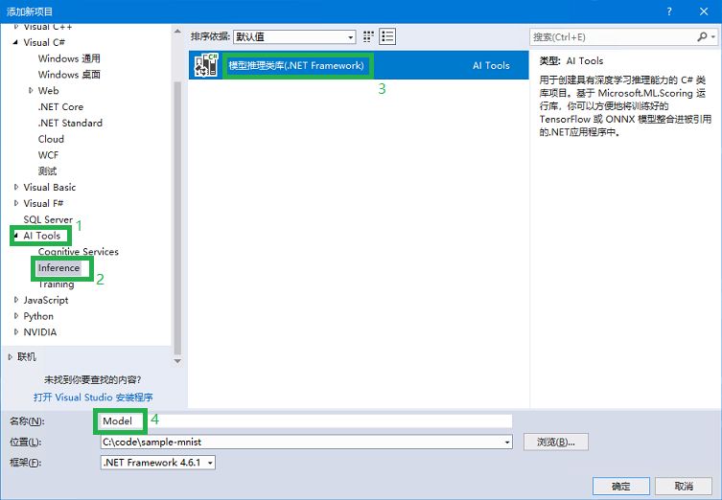The image size is (722, 500).
Task: Expand the 联机 section
Action: click(11, 357)
